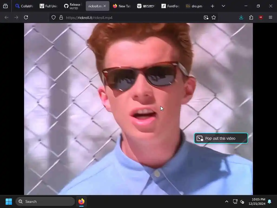
Task: Open the network status tray icon
Action: click(x=235, y=201)
